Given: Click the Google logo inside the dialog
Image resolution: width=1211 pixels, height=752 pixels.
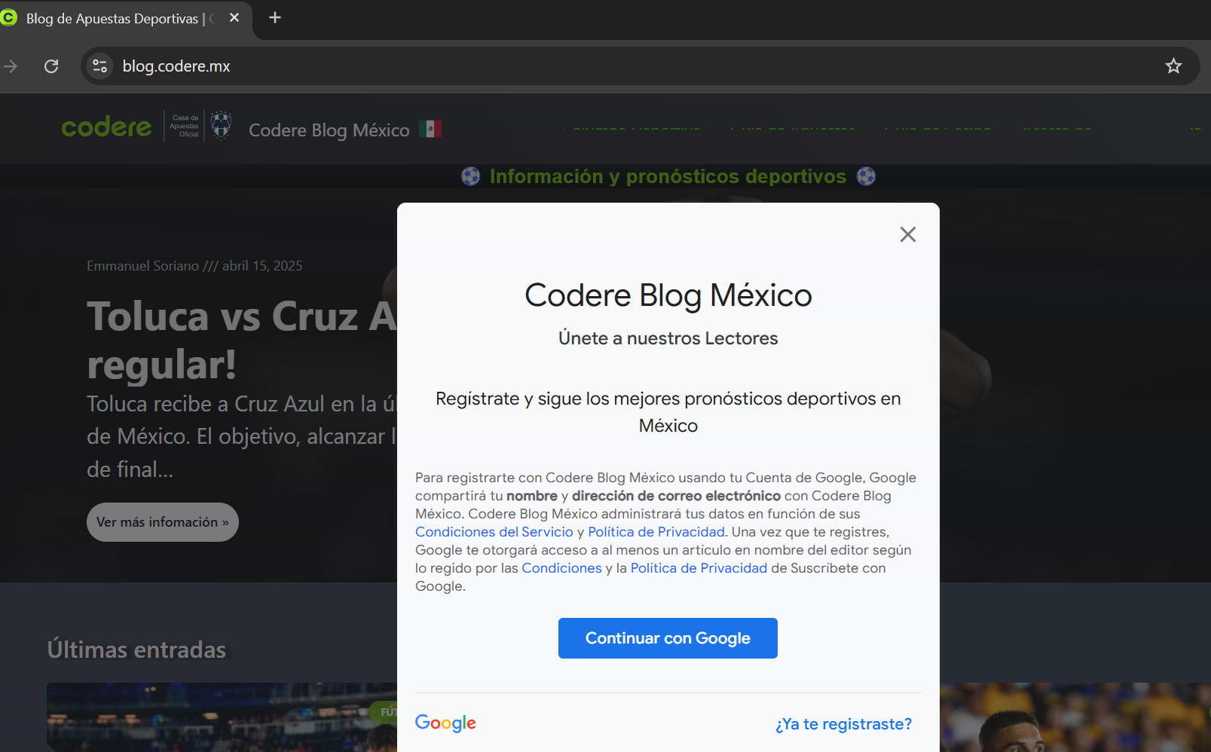Looking at the screenshot, I should tap(445, 723).
